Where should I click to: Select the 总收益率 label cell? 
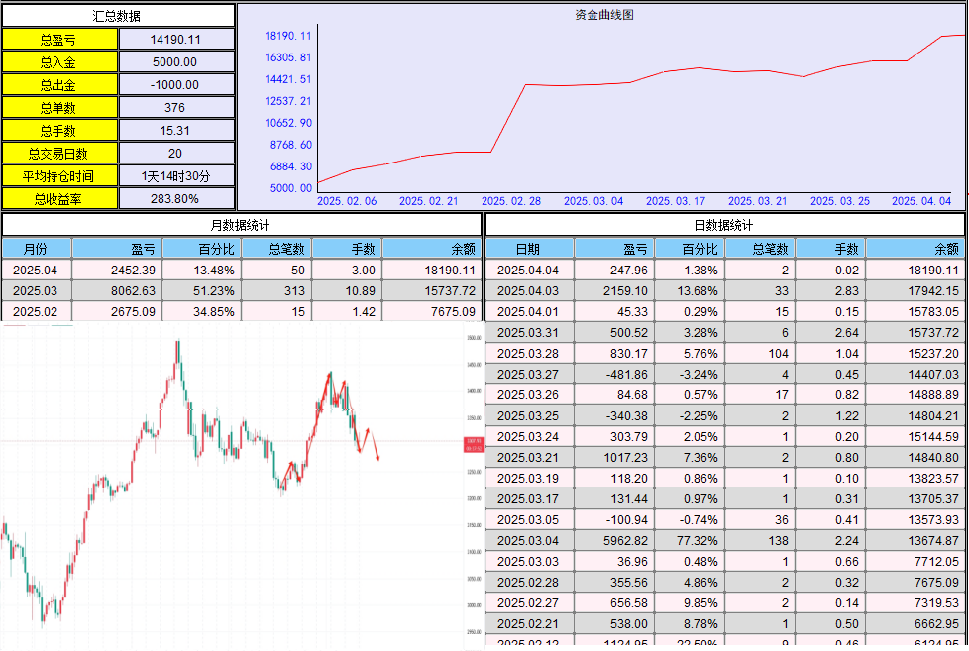pos(59,199)
